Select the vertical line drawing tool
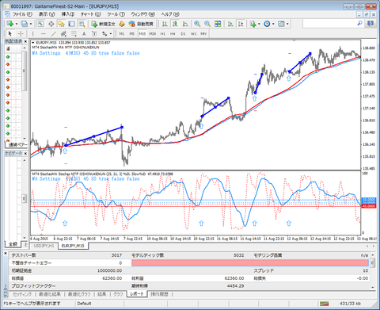The width and height of the screenshot is (380, 310). click(32, 33)
